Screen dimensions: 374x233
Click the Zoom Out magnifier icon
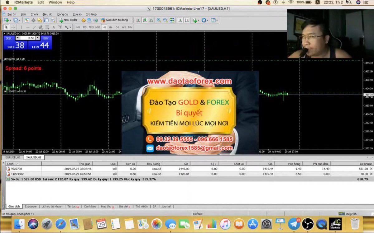point(165,20)
